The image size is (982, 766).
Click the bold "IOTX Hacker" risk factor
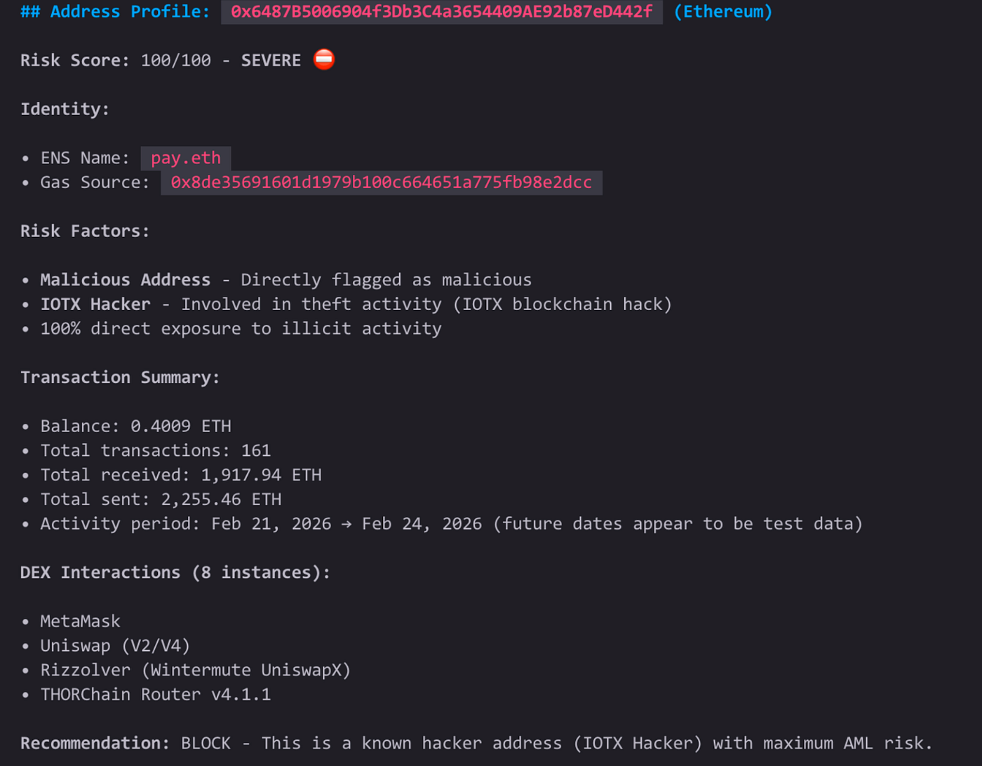click(x=95, y=304)
